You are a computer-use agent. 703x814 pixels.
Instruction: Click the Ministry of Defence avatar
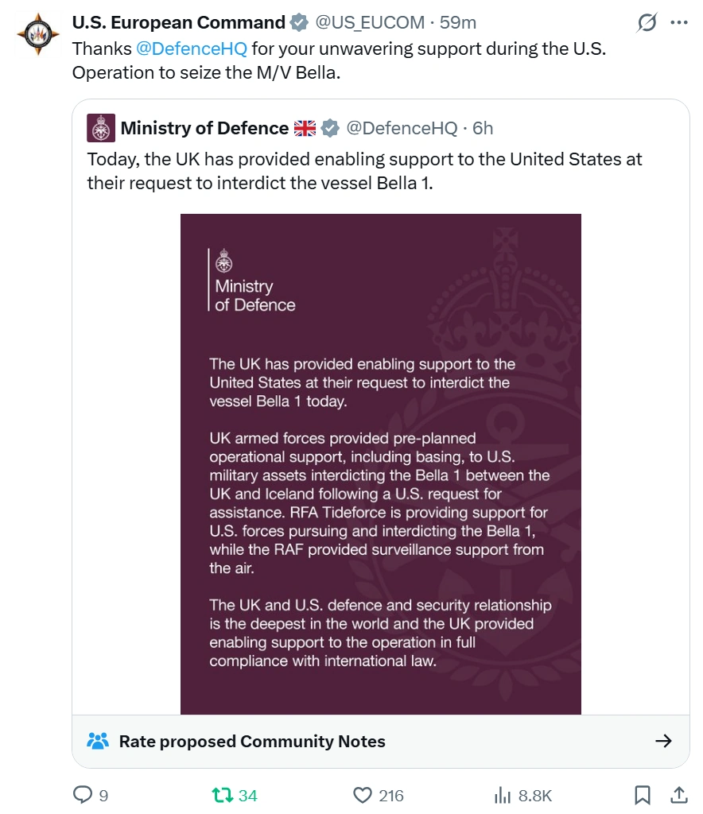pyautogui.click(x=101, y=129)
